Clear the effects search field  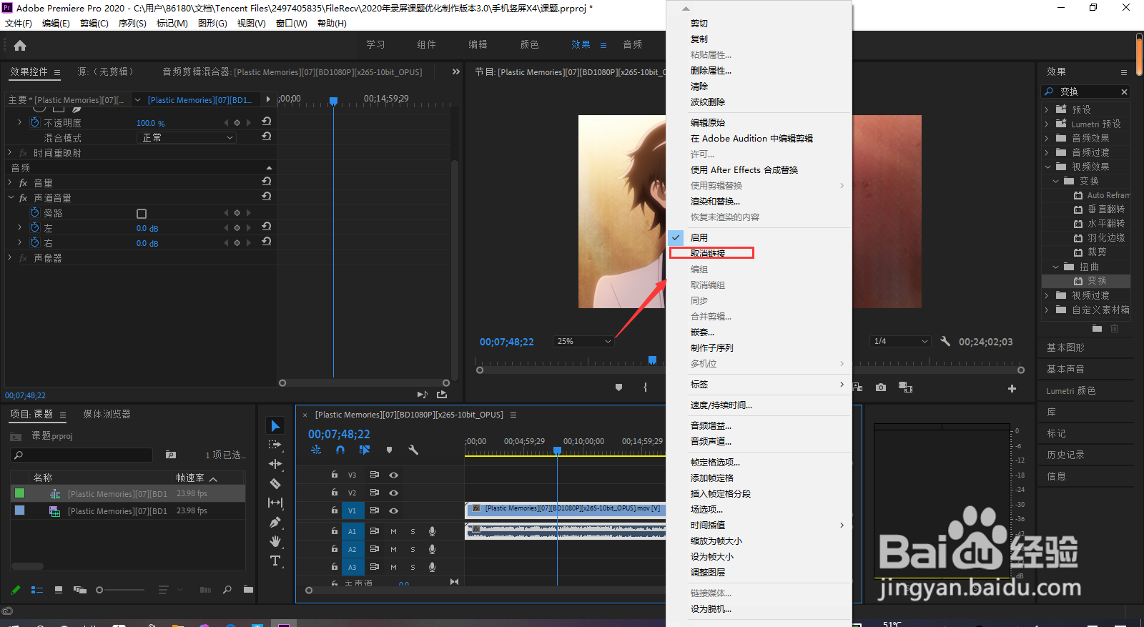1124,92
